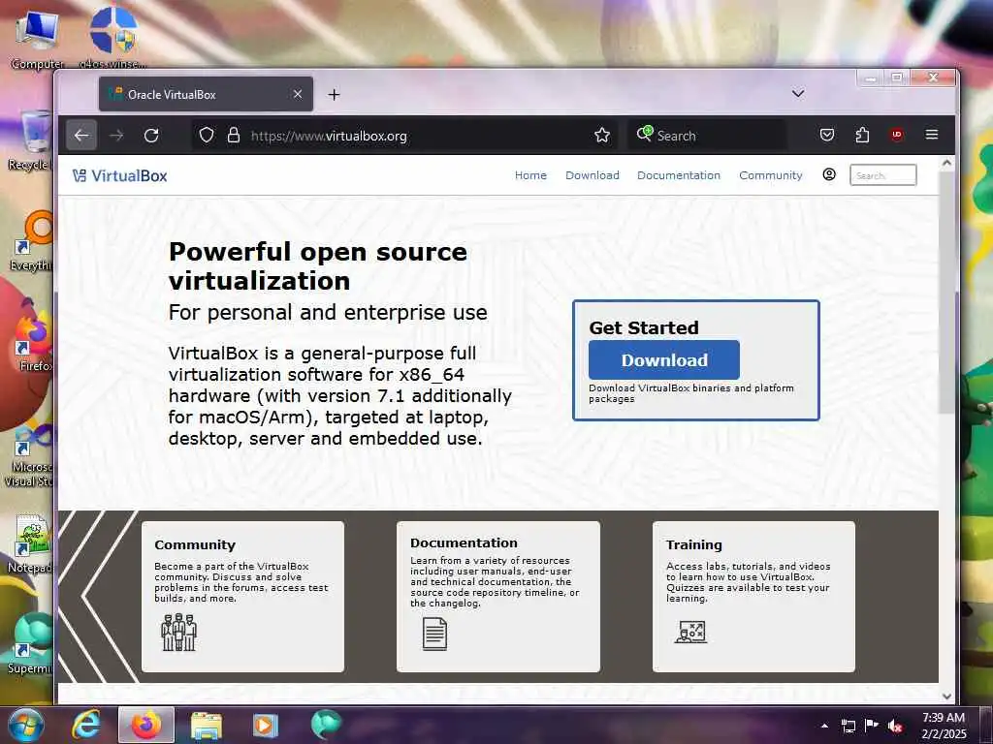The image size is (993, 744).
Task: Open the Documentation nav link
Action: click(679, 175)
